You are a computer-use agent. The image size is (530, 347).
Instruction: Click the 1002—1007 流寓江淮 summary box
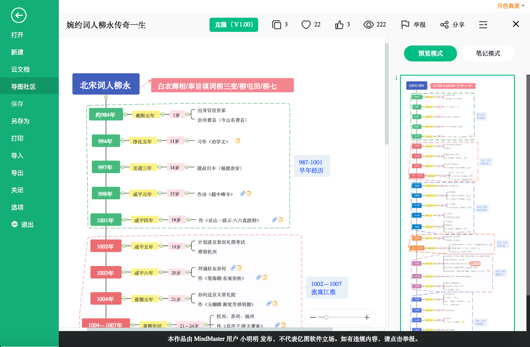point(327,288)
